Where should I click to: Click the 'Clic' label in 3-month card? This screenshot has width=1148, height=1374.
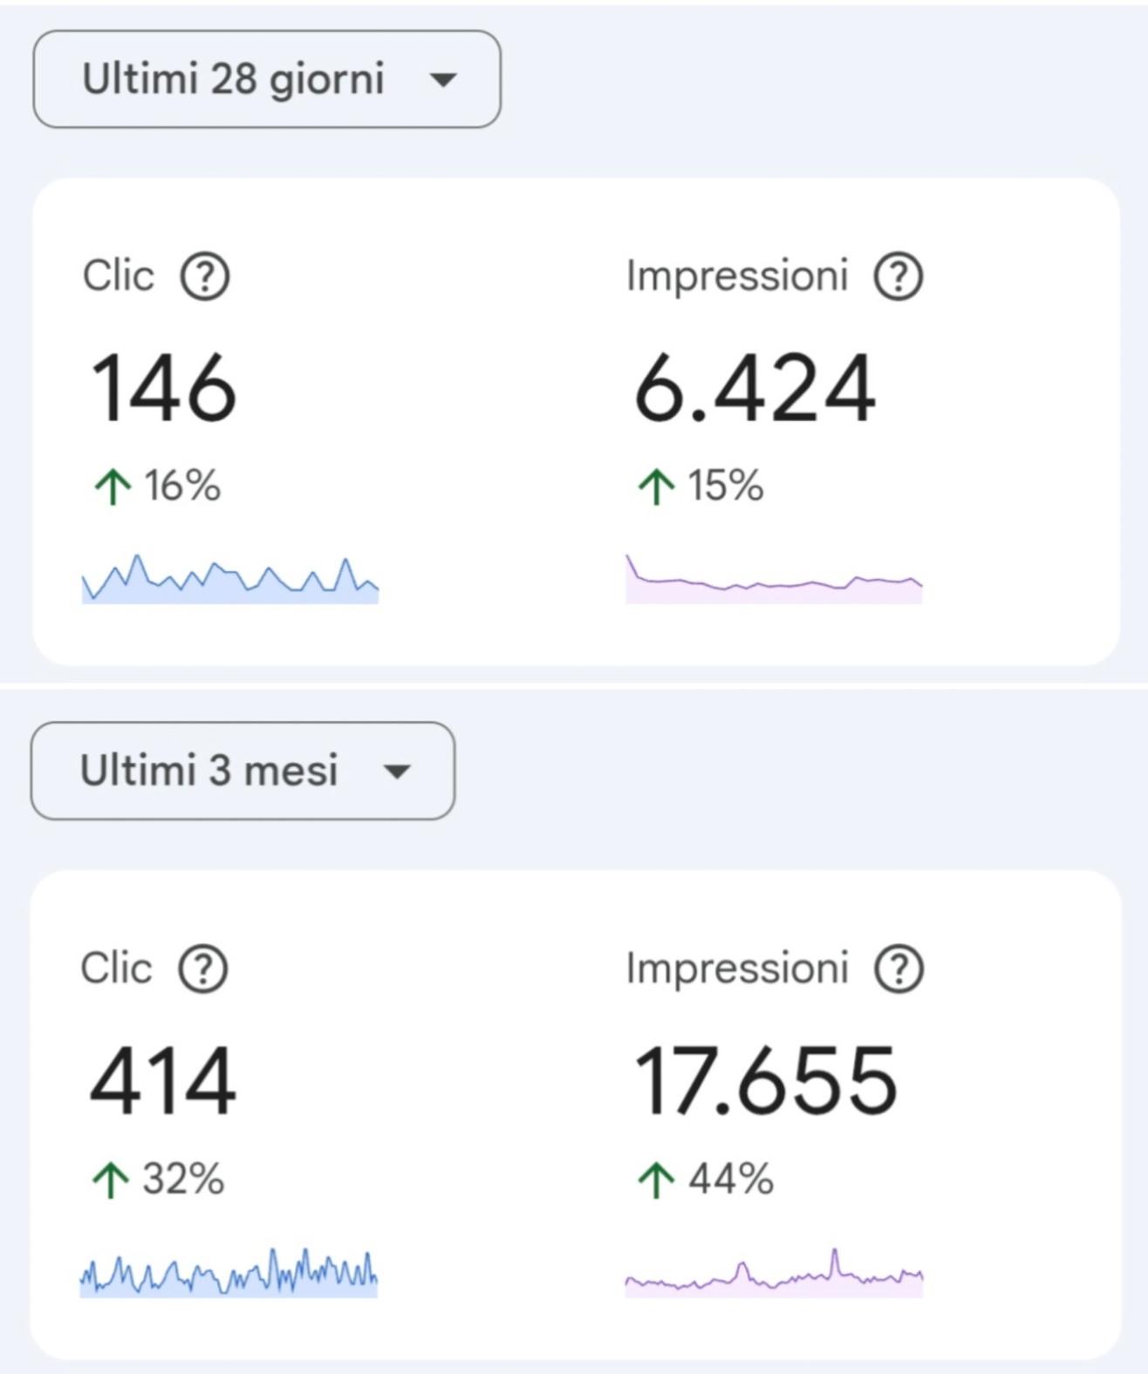tap(116, 969)
